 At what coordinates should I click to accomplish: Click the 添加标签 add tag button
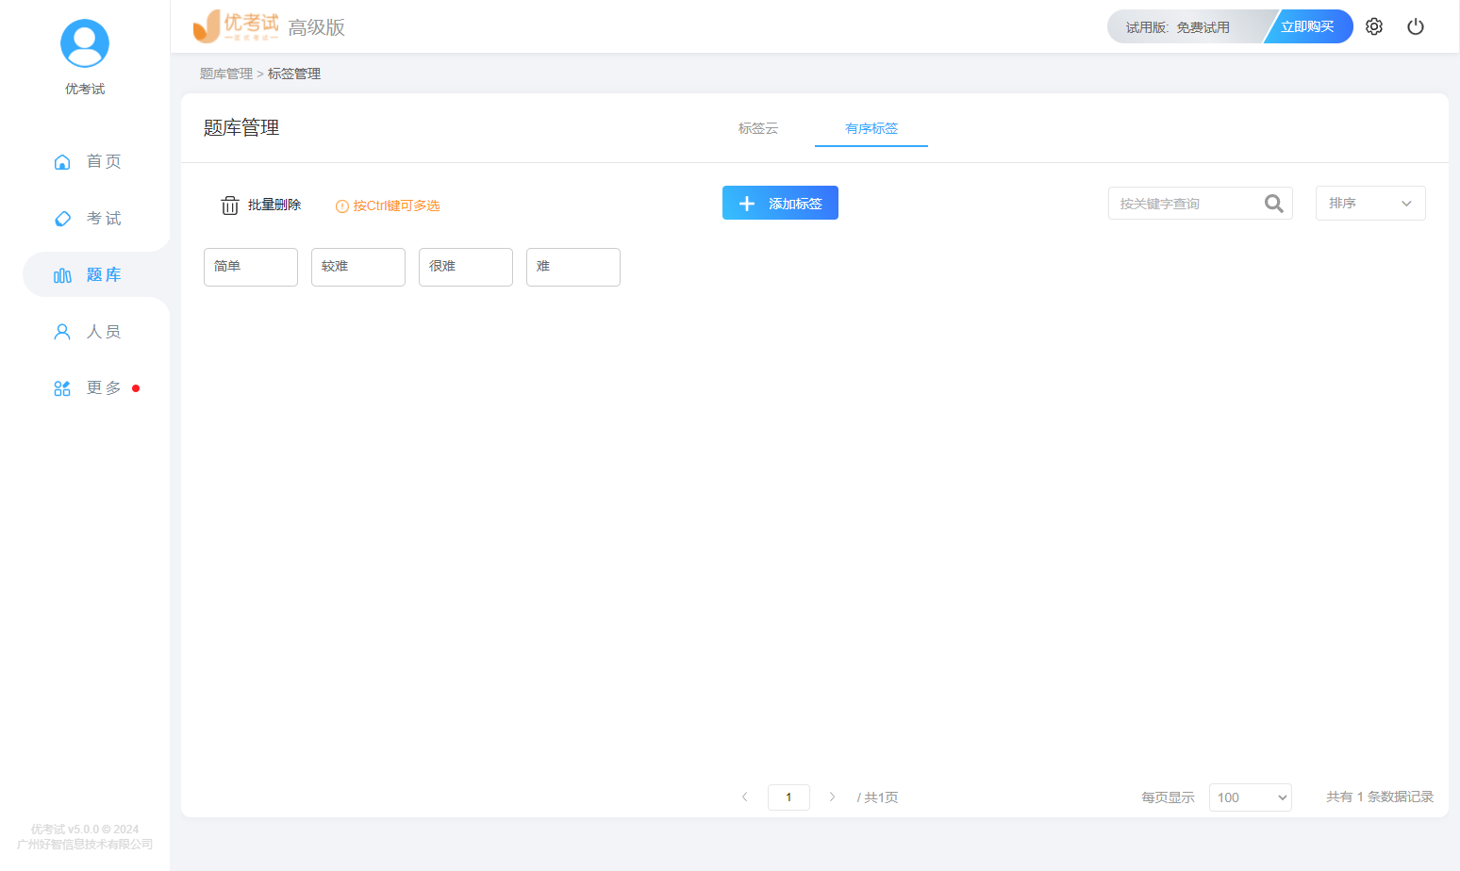780,203
